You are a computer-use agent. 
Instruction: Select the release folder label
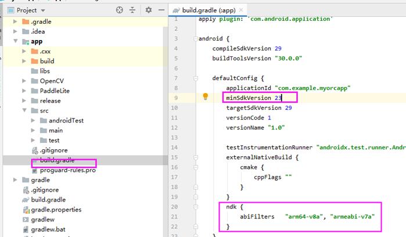point(50,100)
